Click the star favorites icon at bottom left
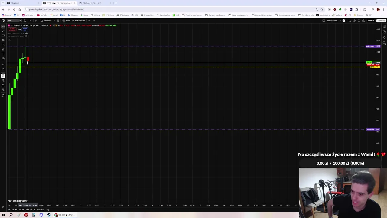The height and width of the screenshot is (218, 387). [x=3, y=207]
